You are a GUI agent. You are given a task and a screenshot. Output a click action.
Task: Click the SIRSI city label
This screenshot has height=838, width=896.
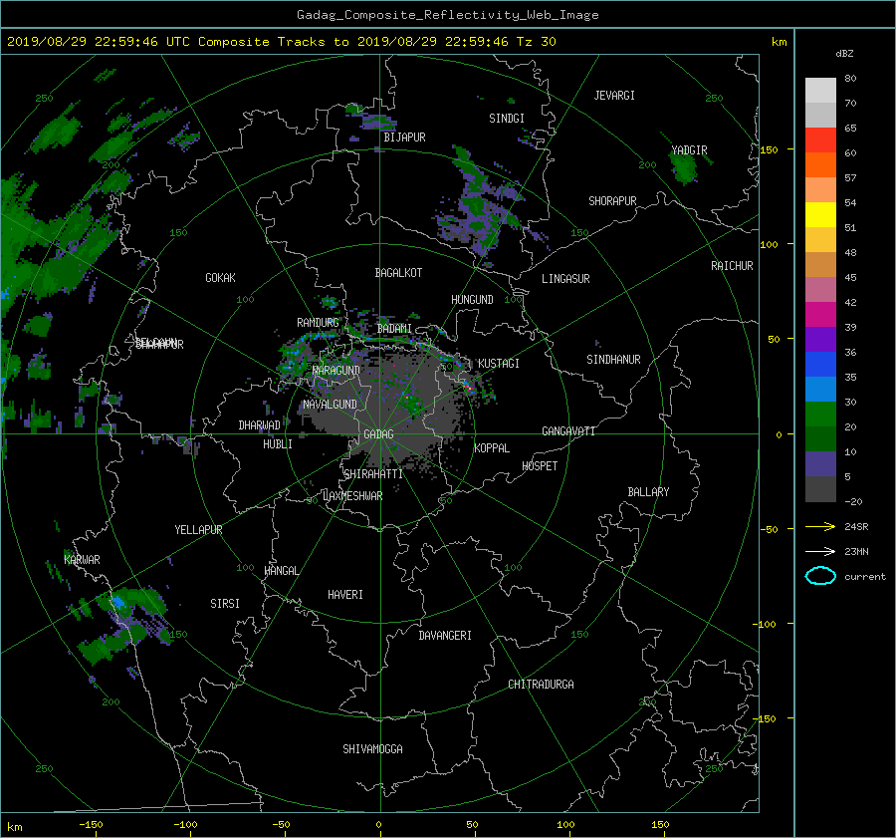225,604
